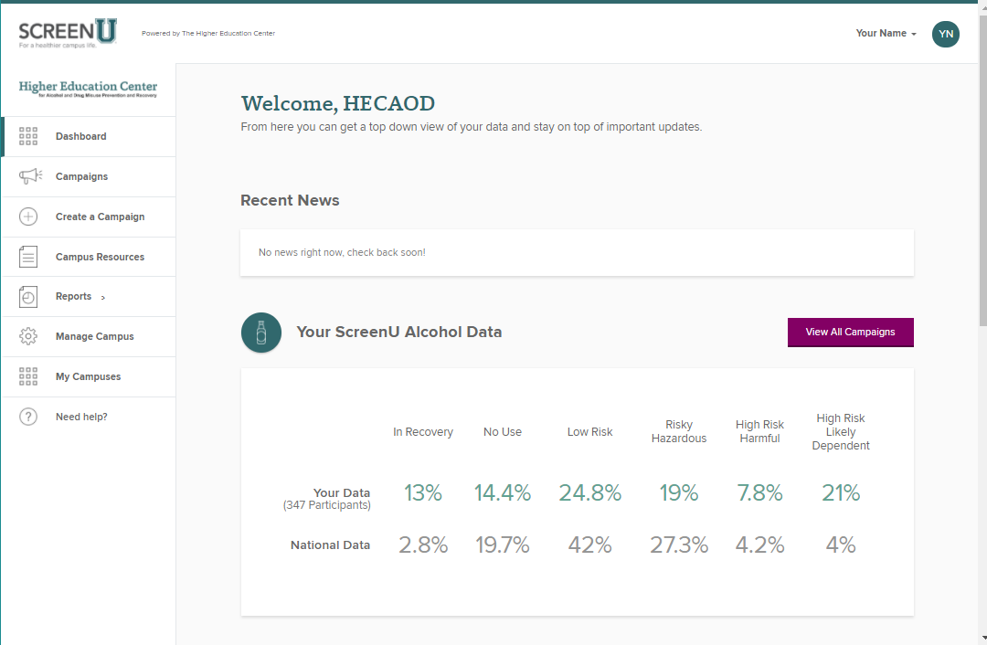This screenshot has height=645, width=987.
Task: Click the Manage Campus gear icon
Action: click(x=28, y=336)
